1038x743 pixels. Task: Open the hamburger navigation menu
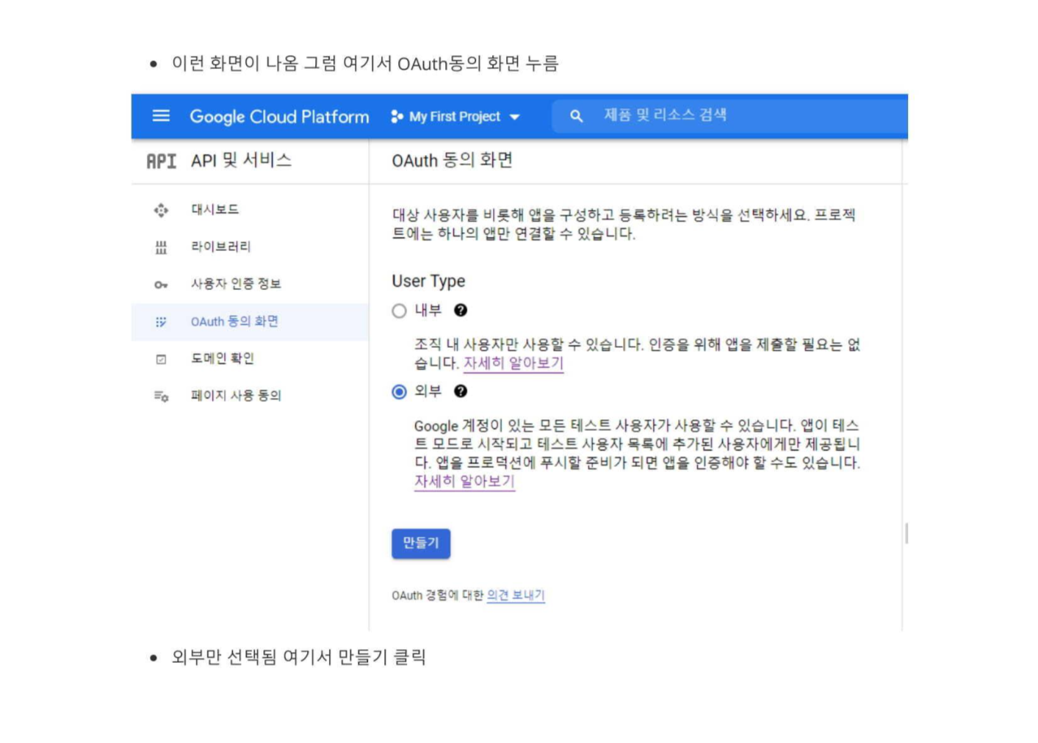161,116
